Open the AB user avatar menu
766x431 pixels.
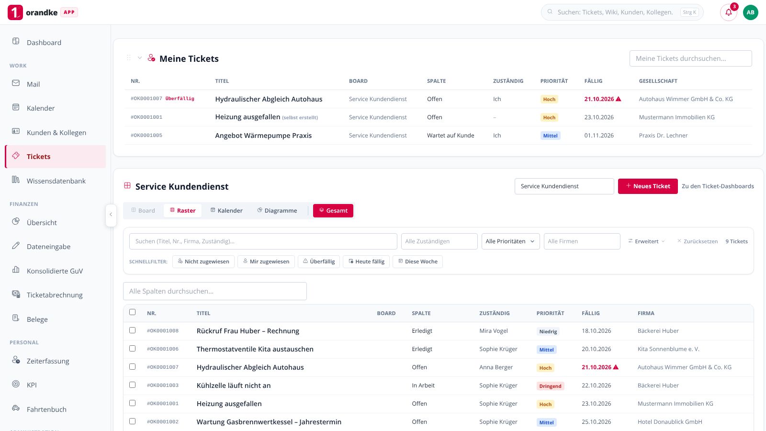pos(751,12)
